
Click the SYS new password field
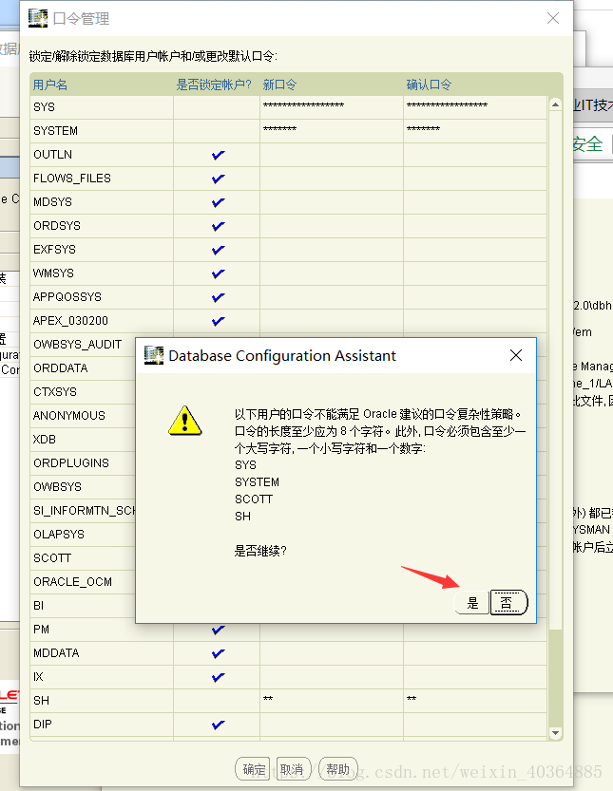pos(332,107)
